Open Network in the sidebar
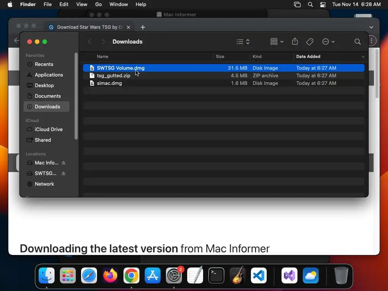This screenshot has width=388, height=291. click(x=46, y=184)
